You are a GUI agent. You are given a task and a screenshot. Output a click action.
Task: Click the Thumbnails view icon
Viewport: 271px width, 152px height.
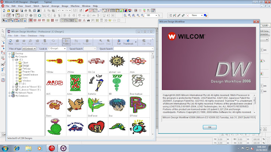(128, 42)
